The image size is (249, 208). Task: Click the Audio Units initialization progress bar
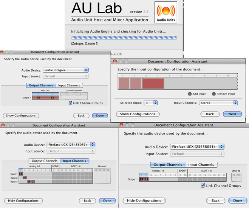(x=124, y=38)
